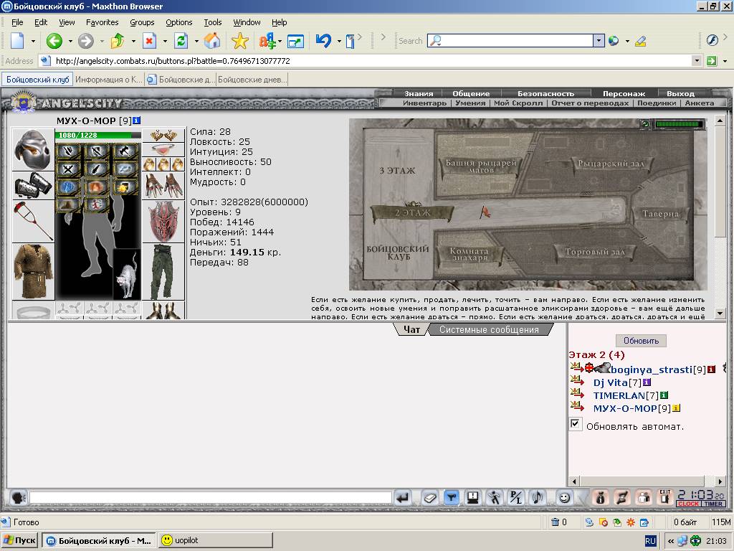Click the helmet equipment slot
Screen dimensions: 734x551
33,150
